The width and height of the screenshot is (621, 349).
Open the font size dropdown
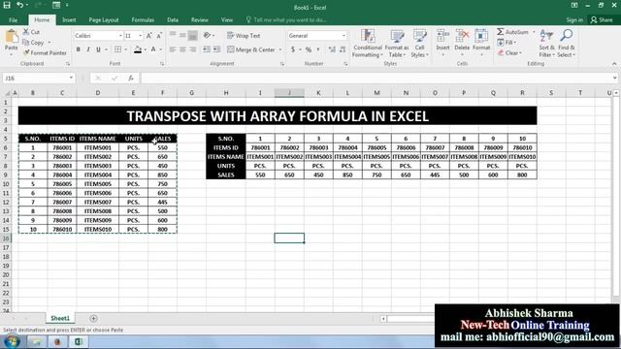140,36
